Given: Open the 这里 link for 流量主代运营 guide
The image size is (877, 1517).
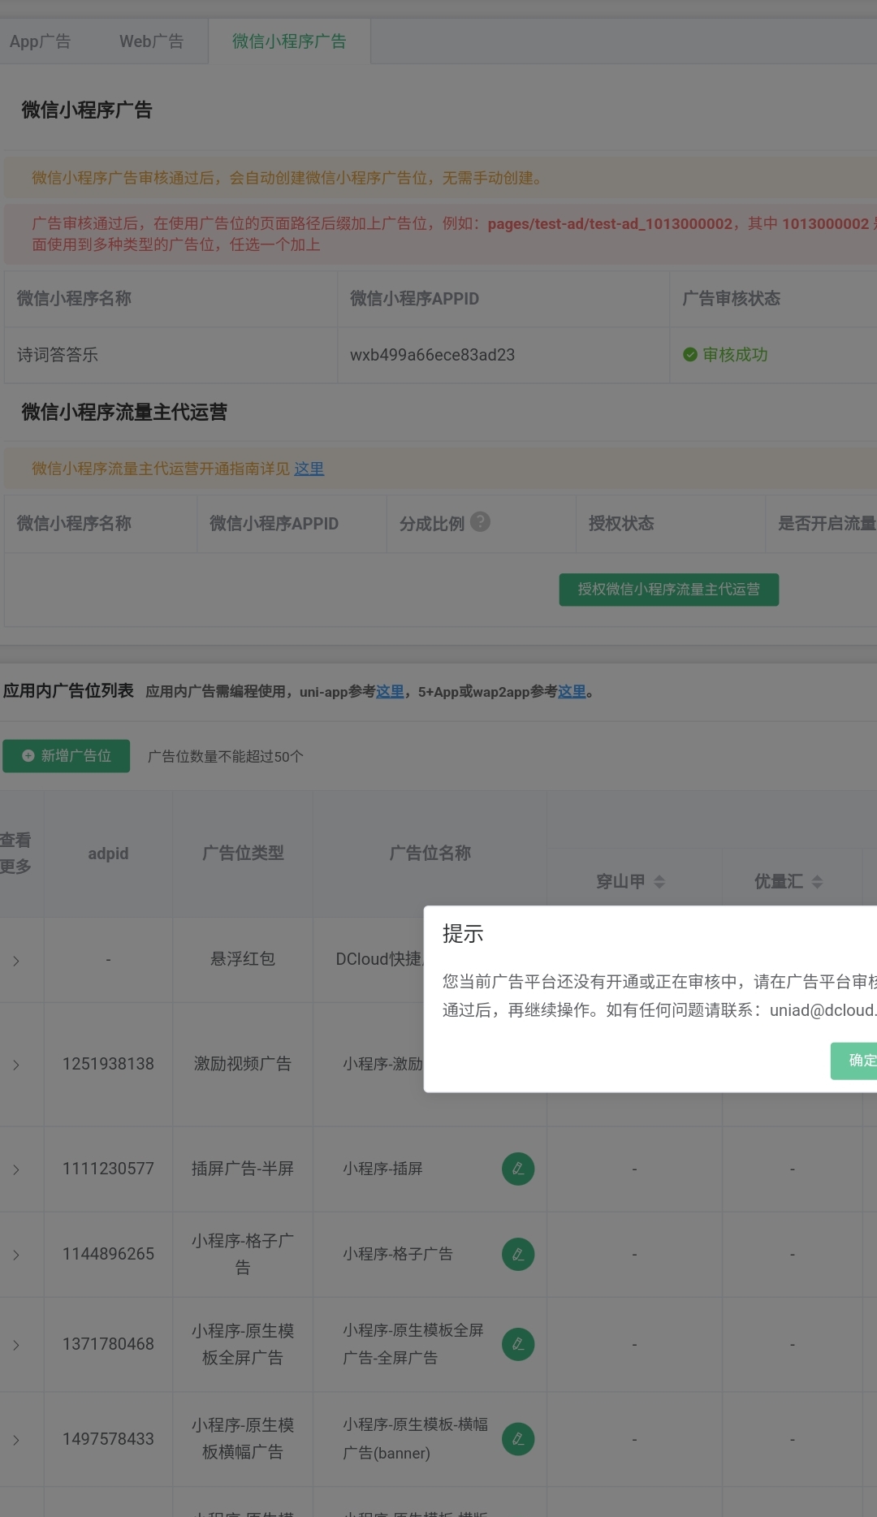Looking at the screenshot, I should click(x=309, y=469).
